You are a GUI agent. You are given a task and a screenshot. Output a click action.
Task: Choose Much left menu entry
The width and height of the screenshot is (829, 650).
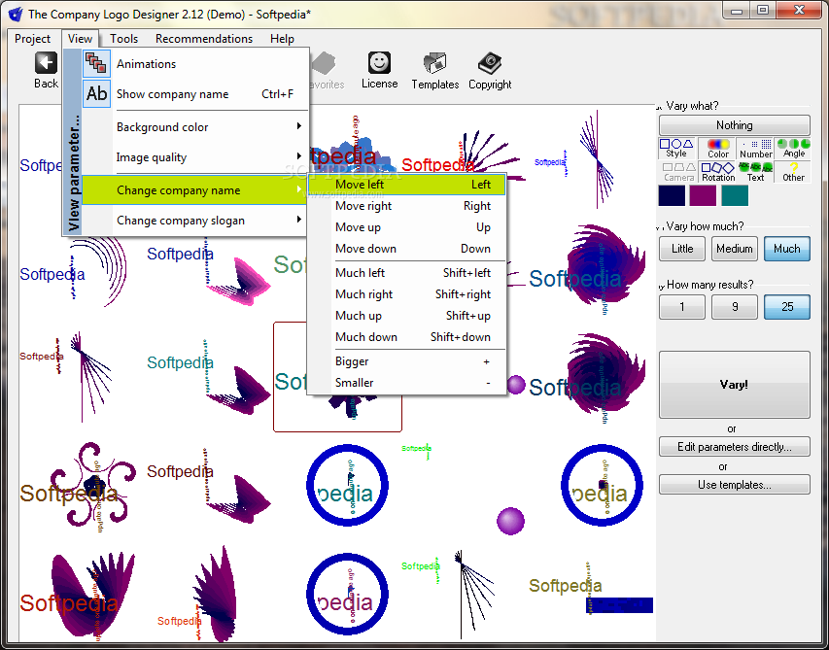(406, 273)
